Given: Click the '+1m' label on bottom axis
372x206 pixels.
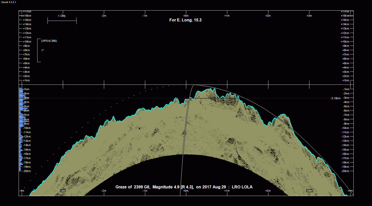Looking at the screenshot, I should (x=227, y=191).
